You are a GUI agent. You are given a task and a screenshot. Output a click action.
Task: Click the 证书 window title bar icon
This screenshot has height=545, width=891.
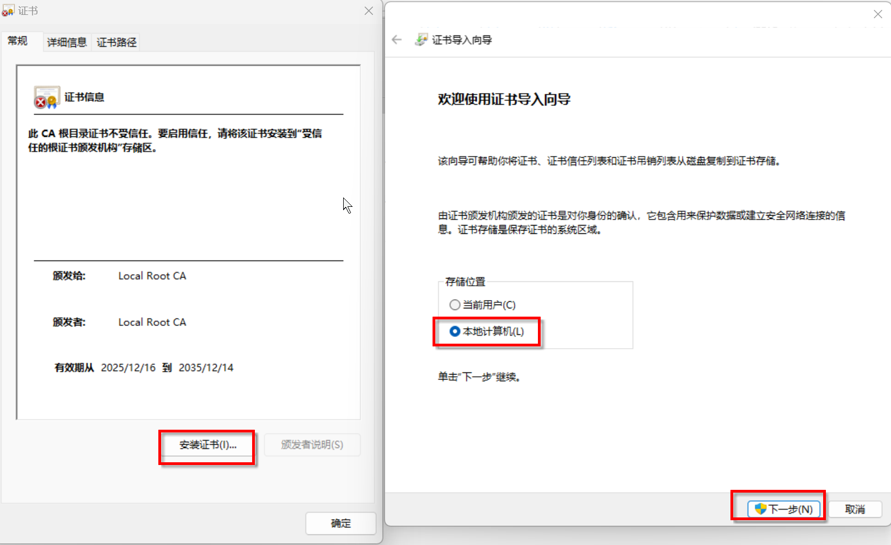pos(8,10)
